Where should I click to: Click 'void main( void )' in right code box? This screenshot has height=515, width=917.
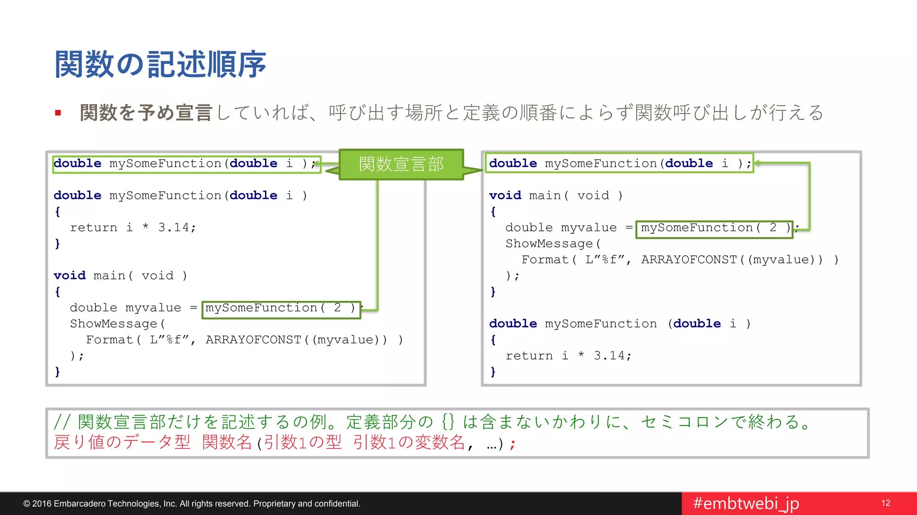click(556, 196)
